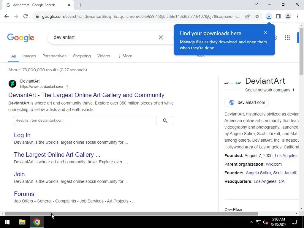Open the Los Angeles, CA headquarters link
The height and width of the screenshot is (228, 304).
[x=269, y=181]
